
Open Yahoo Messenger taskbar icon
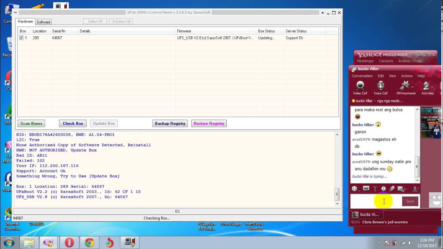49,243
